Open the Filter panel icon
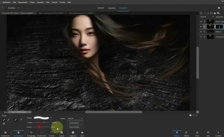 (x=197, y=132)
